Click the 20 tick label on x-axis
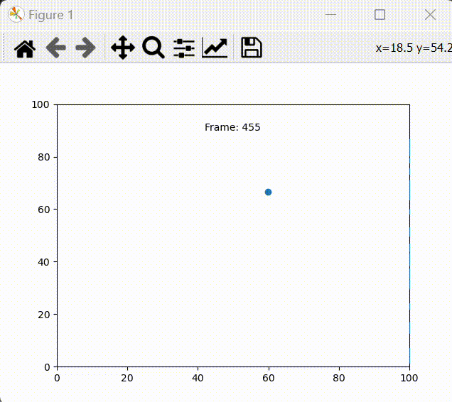The height and width of the screenshot is (402, 452). click(x=127, y=378)
